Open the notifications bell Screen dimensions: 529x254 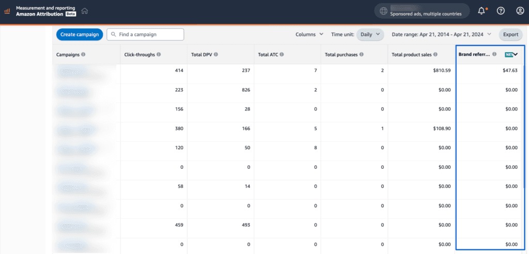pos(481,11)
